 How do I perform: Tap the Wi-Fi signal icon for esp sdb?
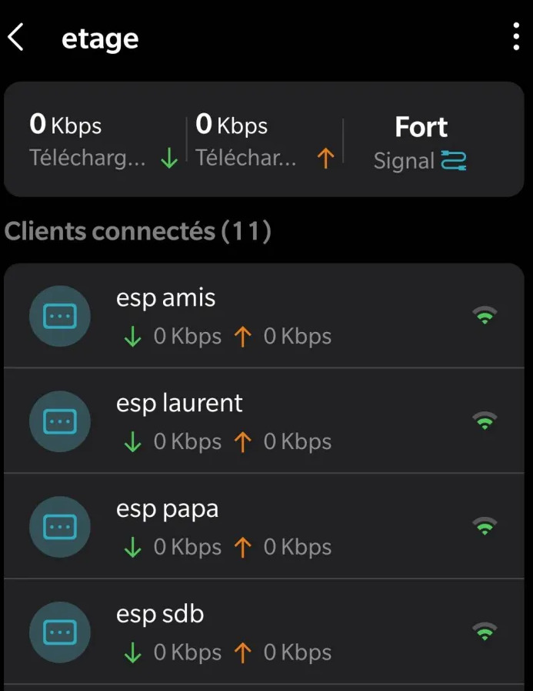click(485, 631)
